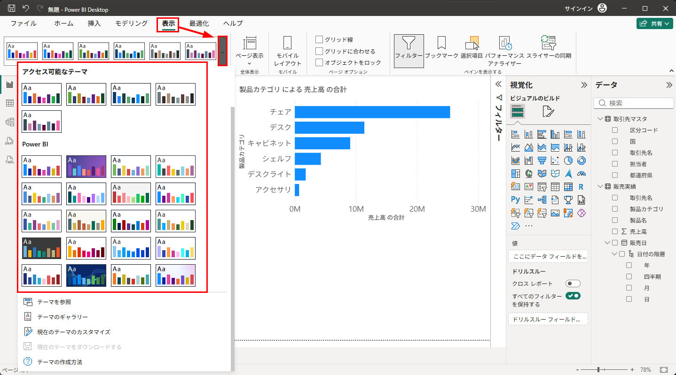Open the ページ表示 dropdown
The image size is (676, 375).
pyautogui.click(x=250, y=52)
